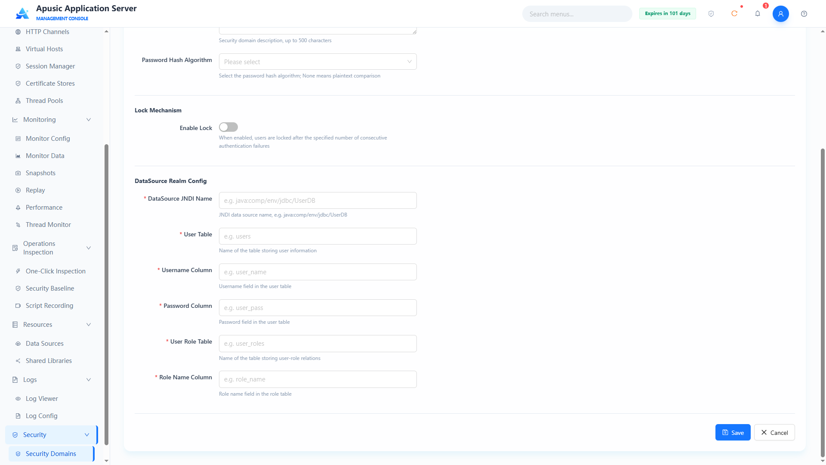The height and width of the screenshot is (465, 826).
Task: Cancel the security domain form
Action: coord(774,432)
